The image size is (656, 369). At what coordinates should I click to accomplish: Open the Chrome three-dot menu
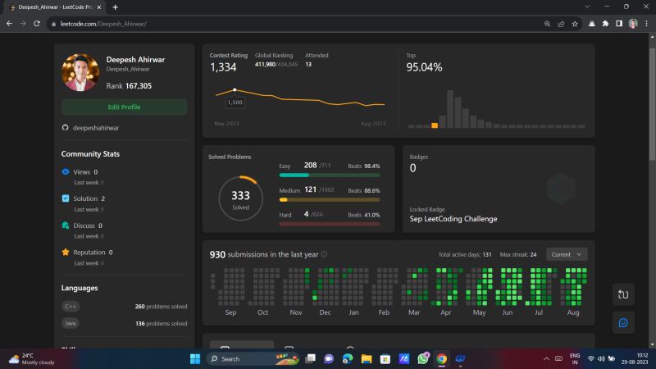[647, 24]
